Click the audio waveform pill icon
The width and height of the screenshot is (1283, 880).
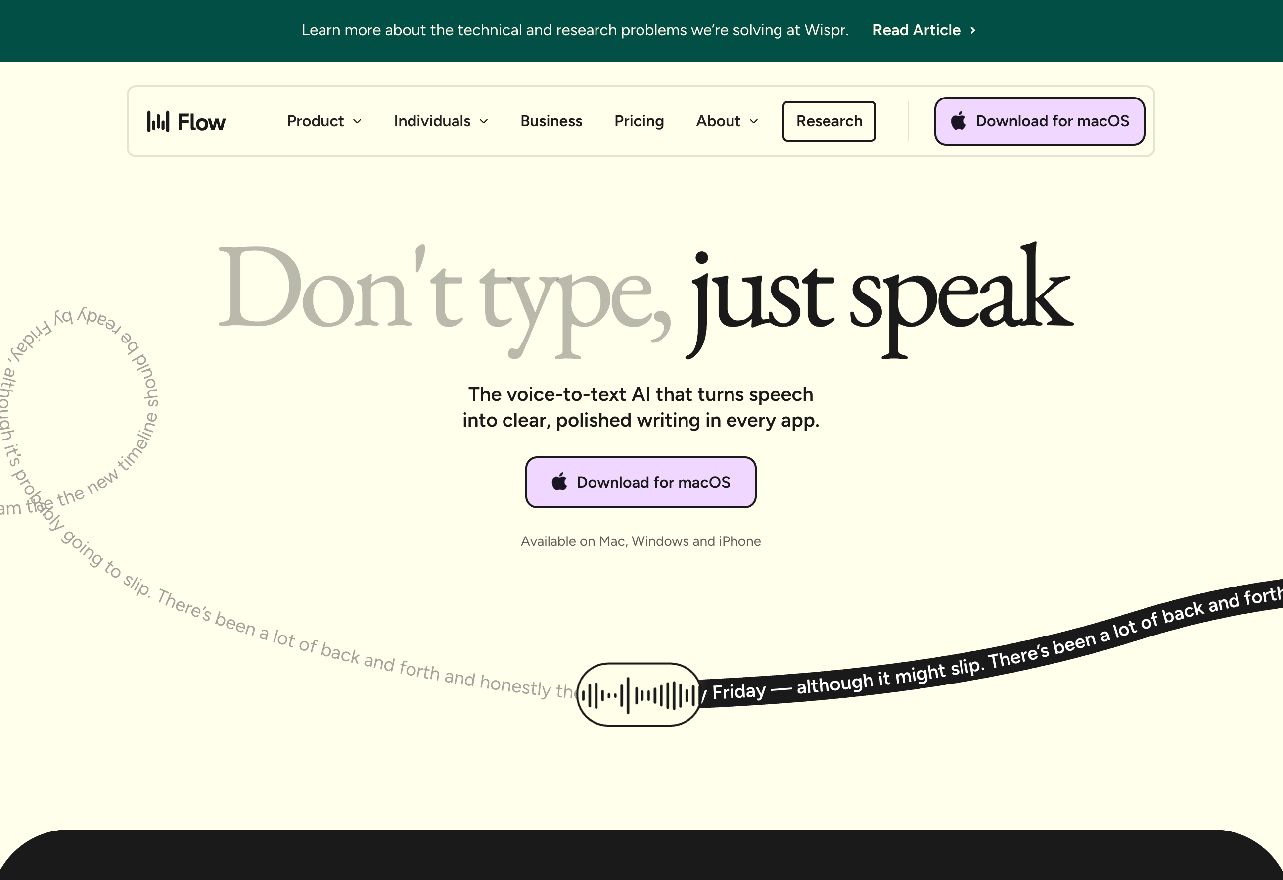(x=639, y=694)
